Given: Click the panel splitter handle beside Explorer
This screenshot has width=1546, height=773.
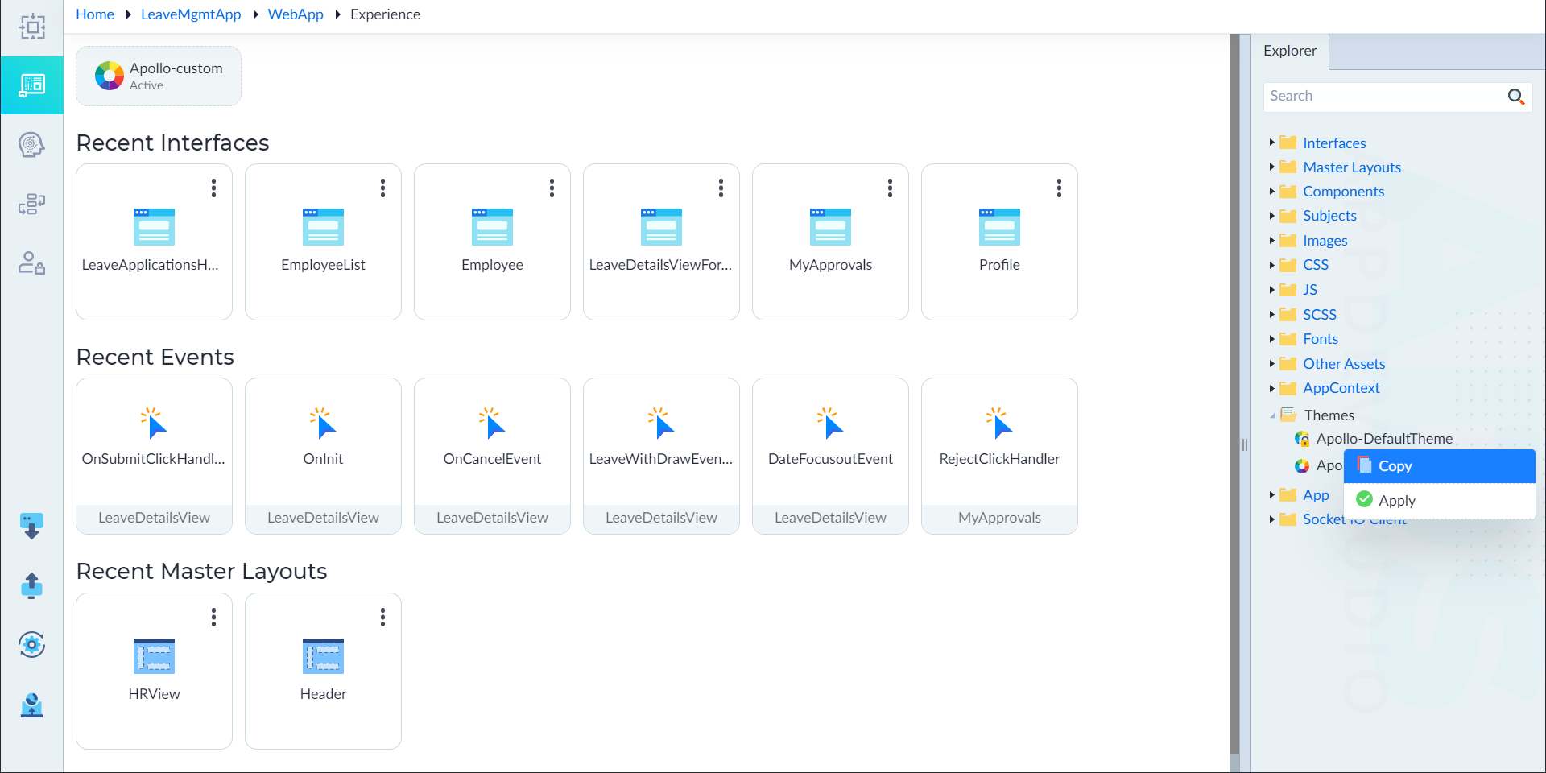Looking at the screenshot, I should pyautogui.click(x=1244, y=444).
